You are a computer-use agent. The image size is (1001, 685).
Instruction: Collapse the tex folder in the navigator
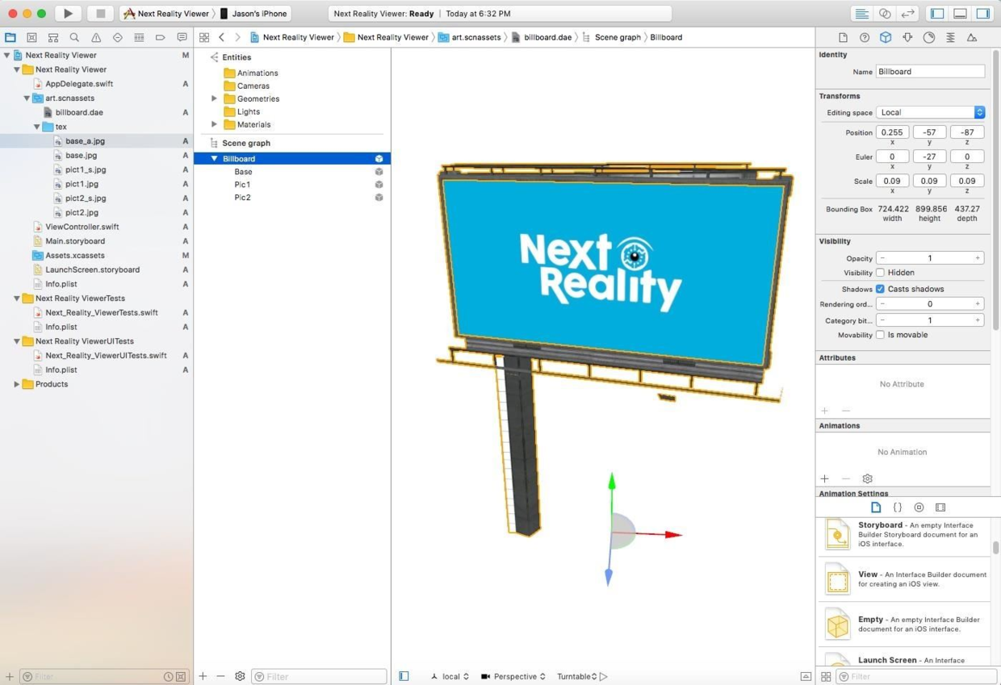37,127
